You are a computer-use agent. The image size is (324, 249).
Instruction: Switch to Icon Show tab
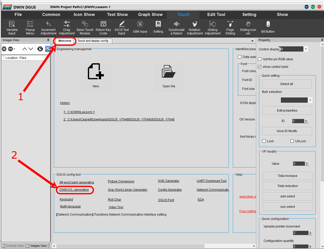click(x=84, y=15)
